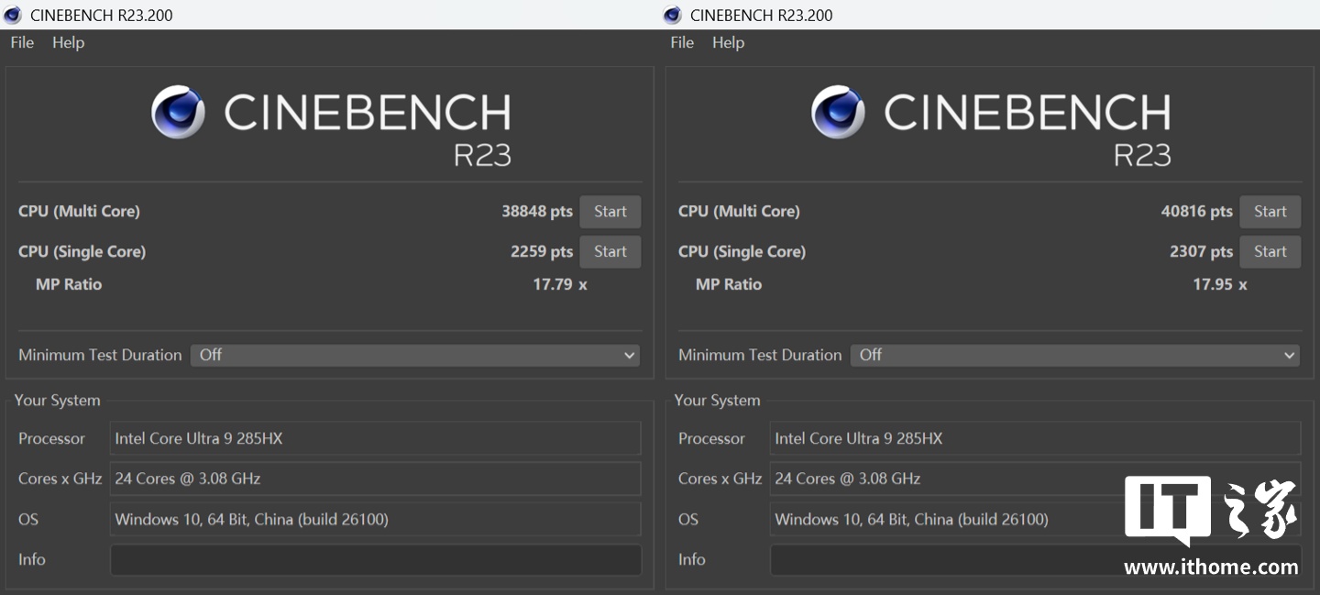Image resolution: width=1320 pixels, height=595 pixels.
Task: Click the Cinebench icon in left title bar
Action: point(13,15)
